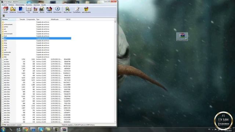The image size is (235, 132).
Task: Click the Extraer en toolbar icon
Action: (13, 10)
